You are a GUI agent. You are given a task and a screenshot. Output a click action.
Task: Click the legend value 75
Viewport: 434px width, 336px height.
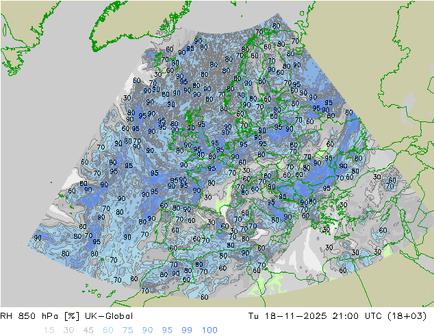pos(127,331)
